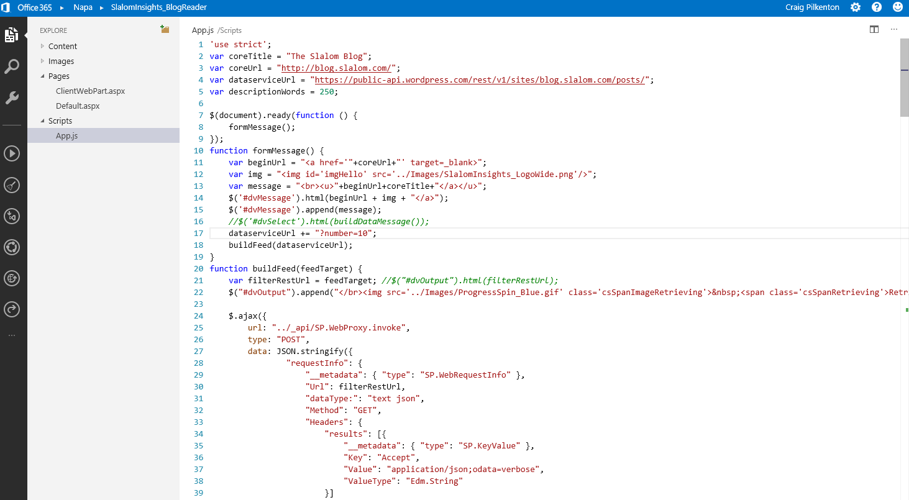Open the Explore files sidebar icon
Screen dimensions: 909x500
pyautogui.click(x=11, y=35)
